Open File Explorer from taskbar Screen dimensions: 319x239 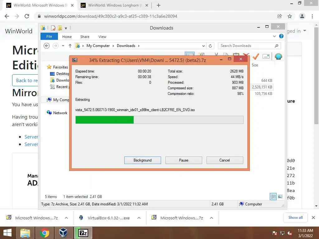(x=25, y=233)
